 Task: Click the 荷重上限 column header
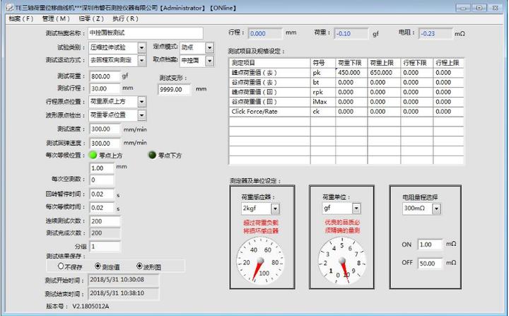click(384, 63)
